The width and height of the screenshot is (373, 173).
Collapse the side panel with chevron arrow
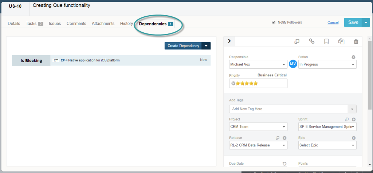(x=229, y=41)
